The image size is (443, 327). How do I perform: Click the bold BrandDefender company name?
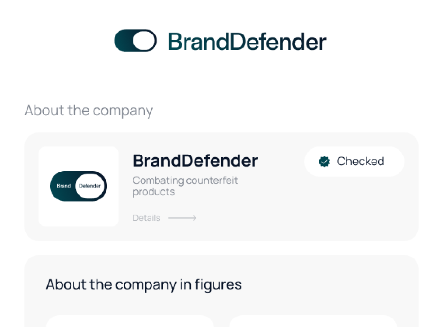pos(195,161)
